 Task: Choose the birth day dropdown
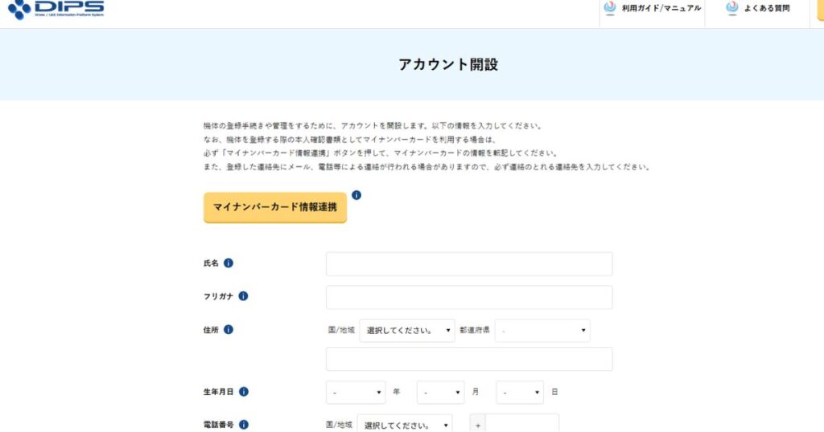pyautogui.click(x=519, y=393)
